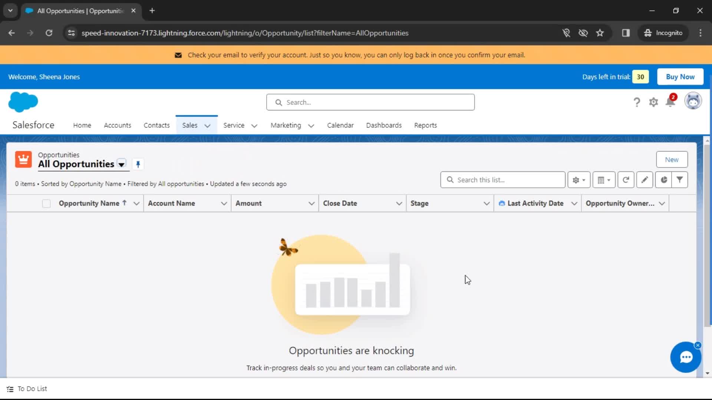Close the All Opportunities browser tab

tap(133, 11)
